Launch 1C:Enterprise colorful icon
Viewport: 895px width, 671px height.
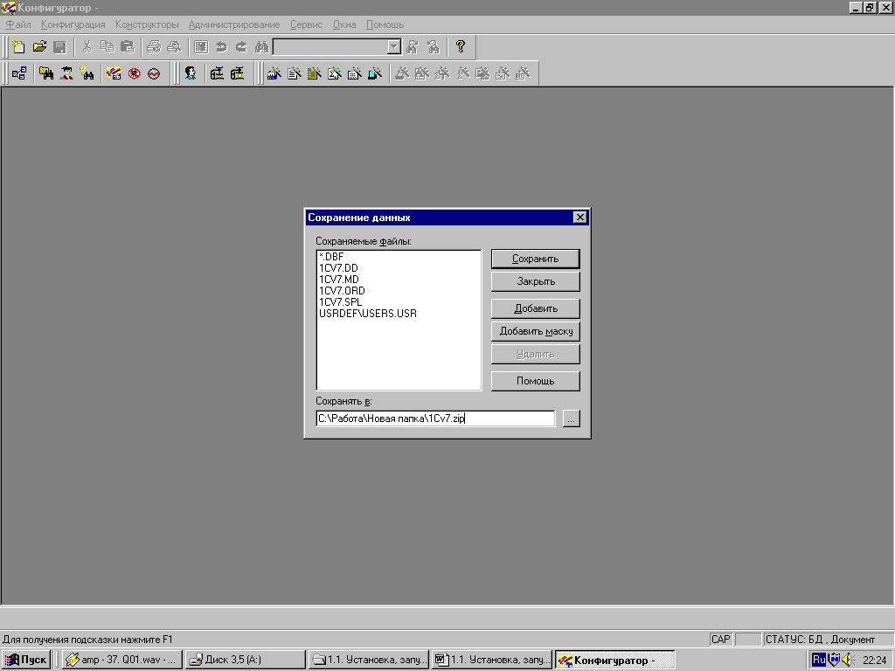pos(114,73)
